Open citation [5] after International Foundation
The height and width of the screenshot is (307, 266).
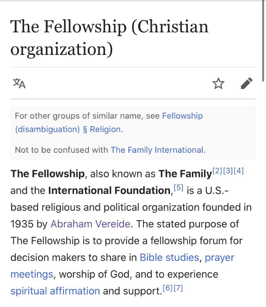178,188
